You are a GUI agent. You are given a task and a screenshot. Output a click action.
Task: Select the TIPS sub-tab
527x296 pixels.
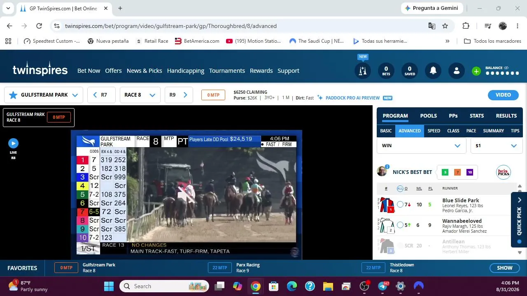pos(515,131)
